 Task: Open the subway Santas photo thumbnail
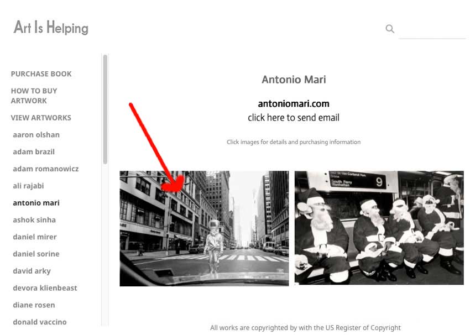(379, 228)
